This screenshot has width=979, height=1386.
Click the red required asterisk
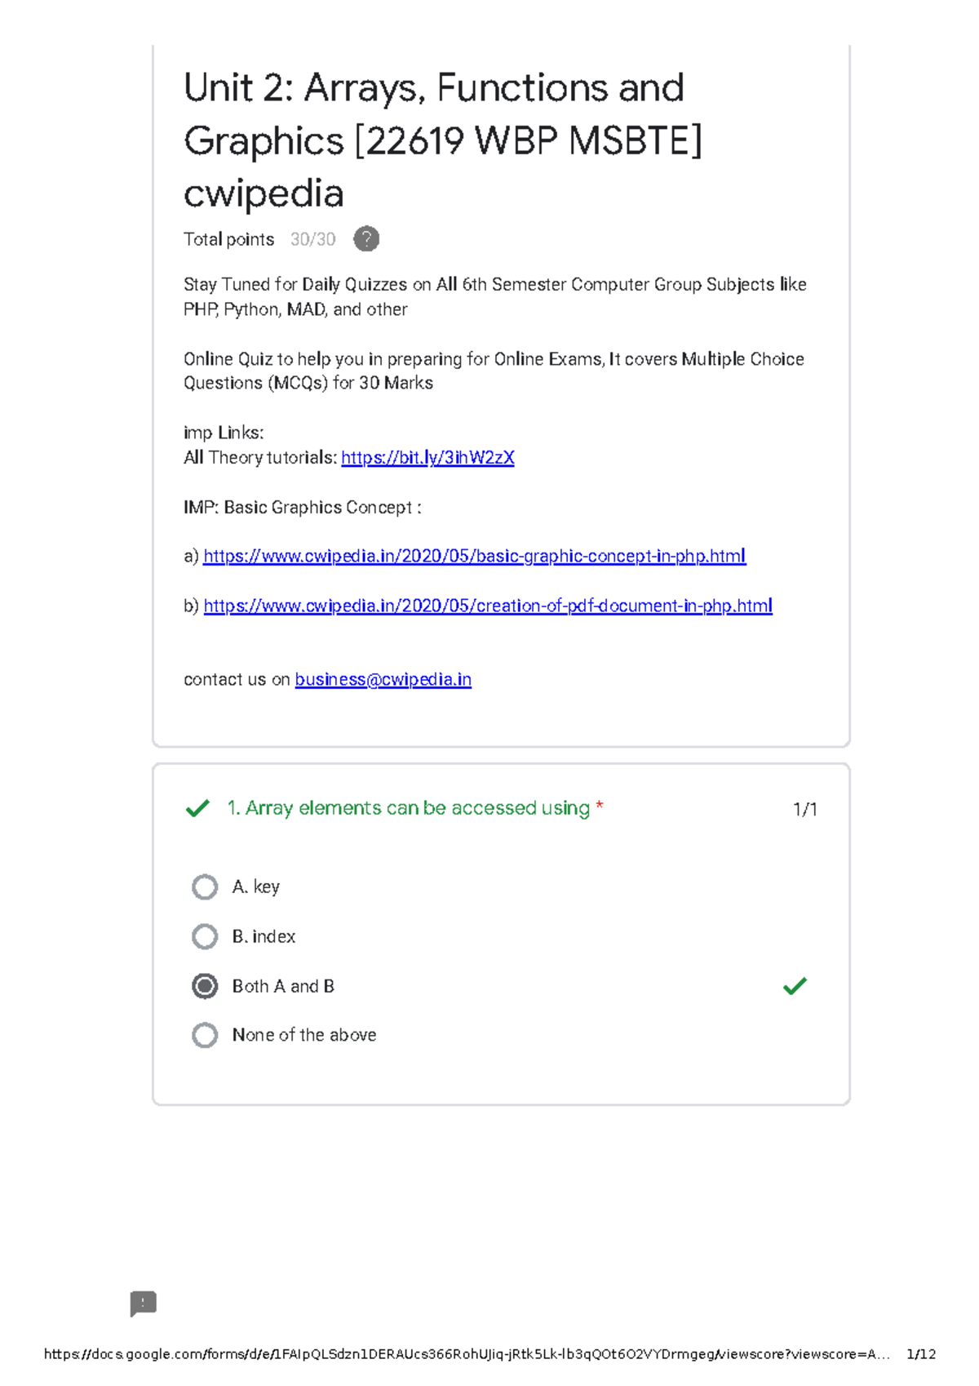(600, 806)
